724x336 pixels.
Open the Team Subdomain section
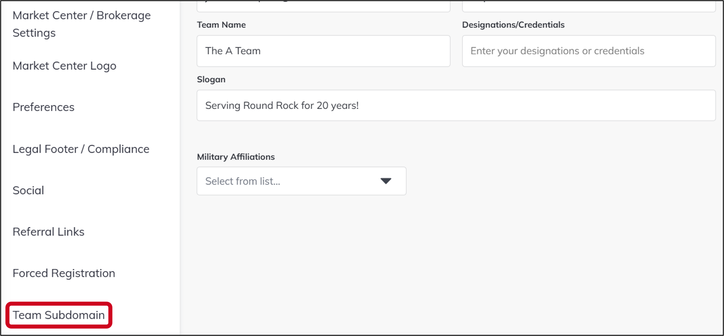coord(59,315)
